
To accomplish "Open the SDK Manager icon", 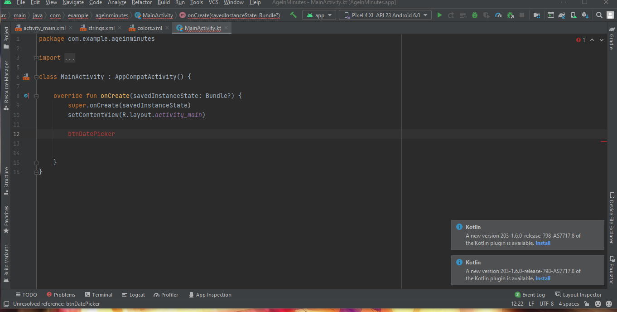I will click(585, 15).
